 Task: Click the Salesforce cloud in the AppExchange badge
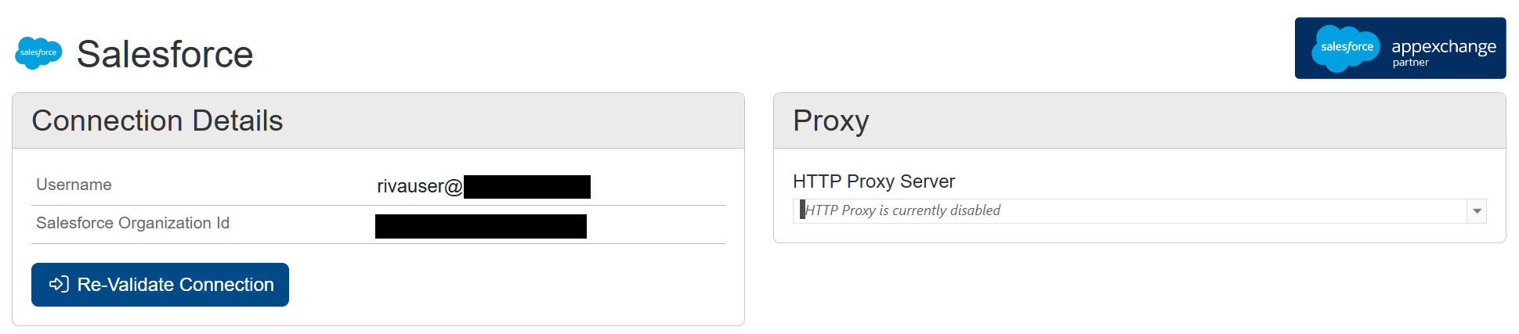click(1346, 48)
